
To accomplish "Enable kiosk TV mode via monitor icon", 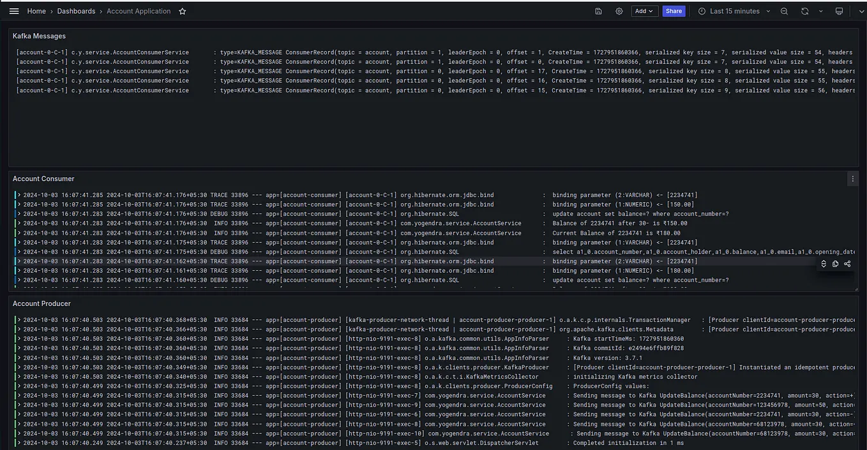I will pos(839,11).
